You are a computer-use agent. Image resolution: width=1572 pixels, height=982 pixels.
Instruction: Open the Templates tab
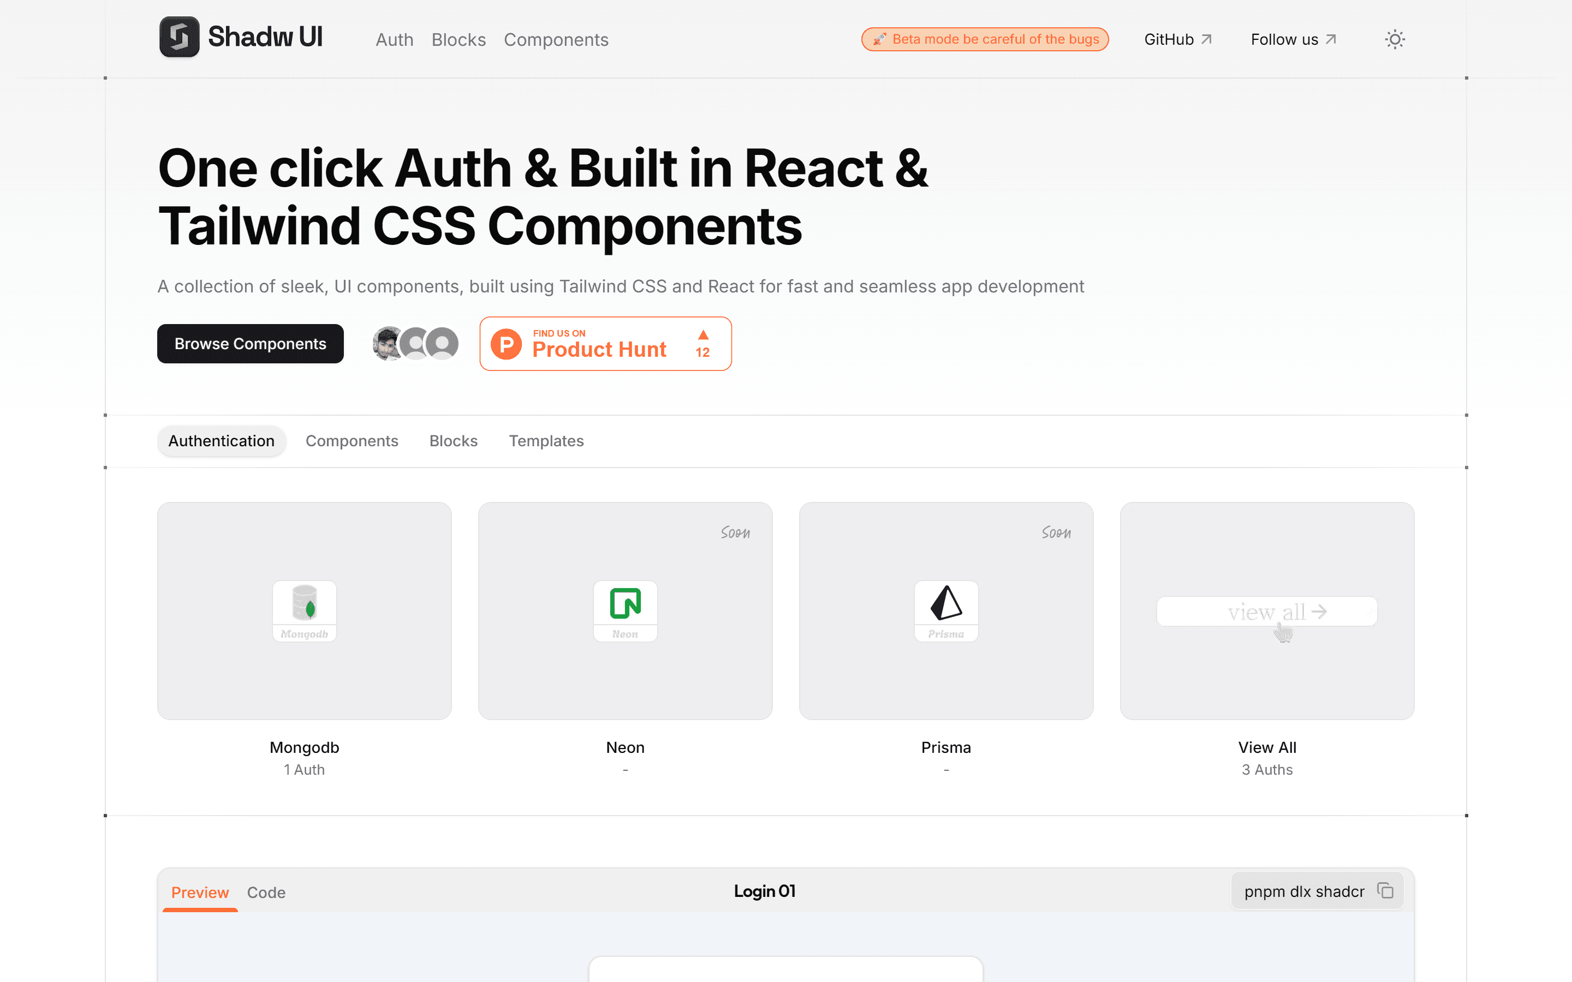[546, 440]
